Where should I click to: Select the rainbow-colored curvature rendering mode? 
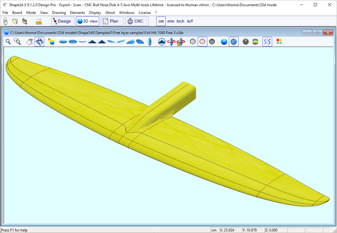[x=255, y=42]
